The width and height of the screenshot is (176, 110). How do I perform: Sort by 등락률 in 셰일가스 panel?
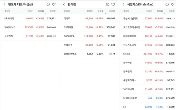click(160, 11)
